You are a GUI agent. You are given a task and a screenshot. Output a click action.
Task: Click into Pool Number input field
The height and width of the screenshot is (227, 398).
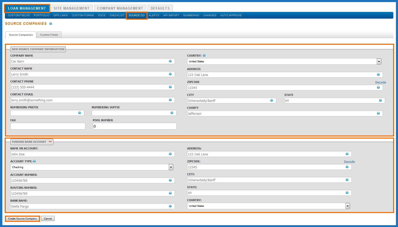point(135,126)
